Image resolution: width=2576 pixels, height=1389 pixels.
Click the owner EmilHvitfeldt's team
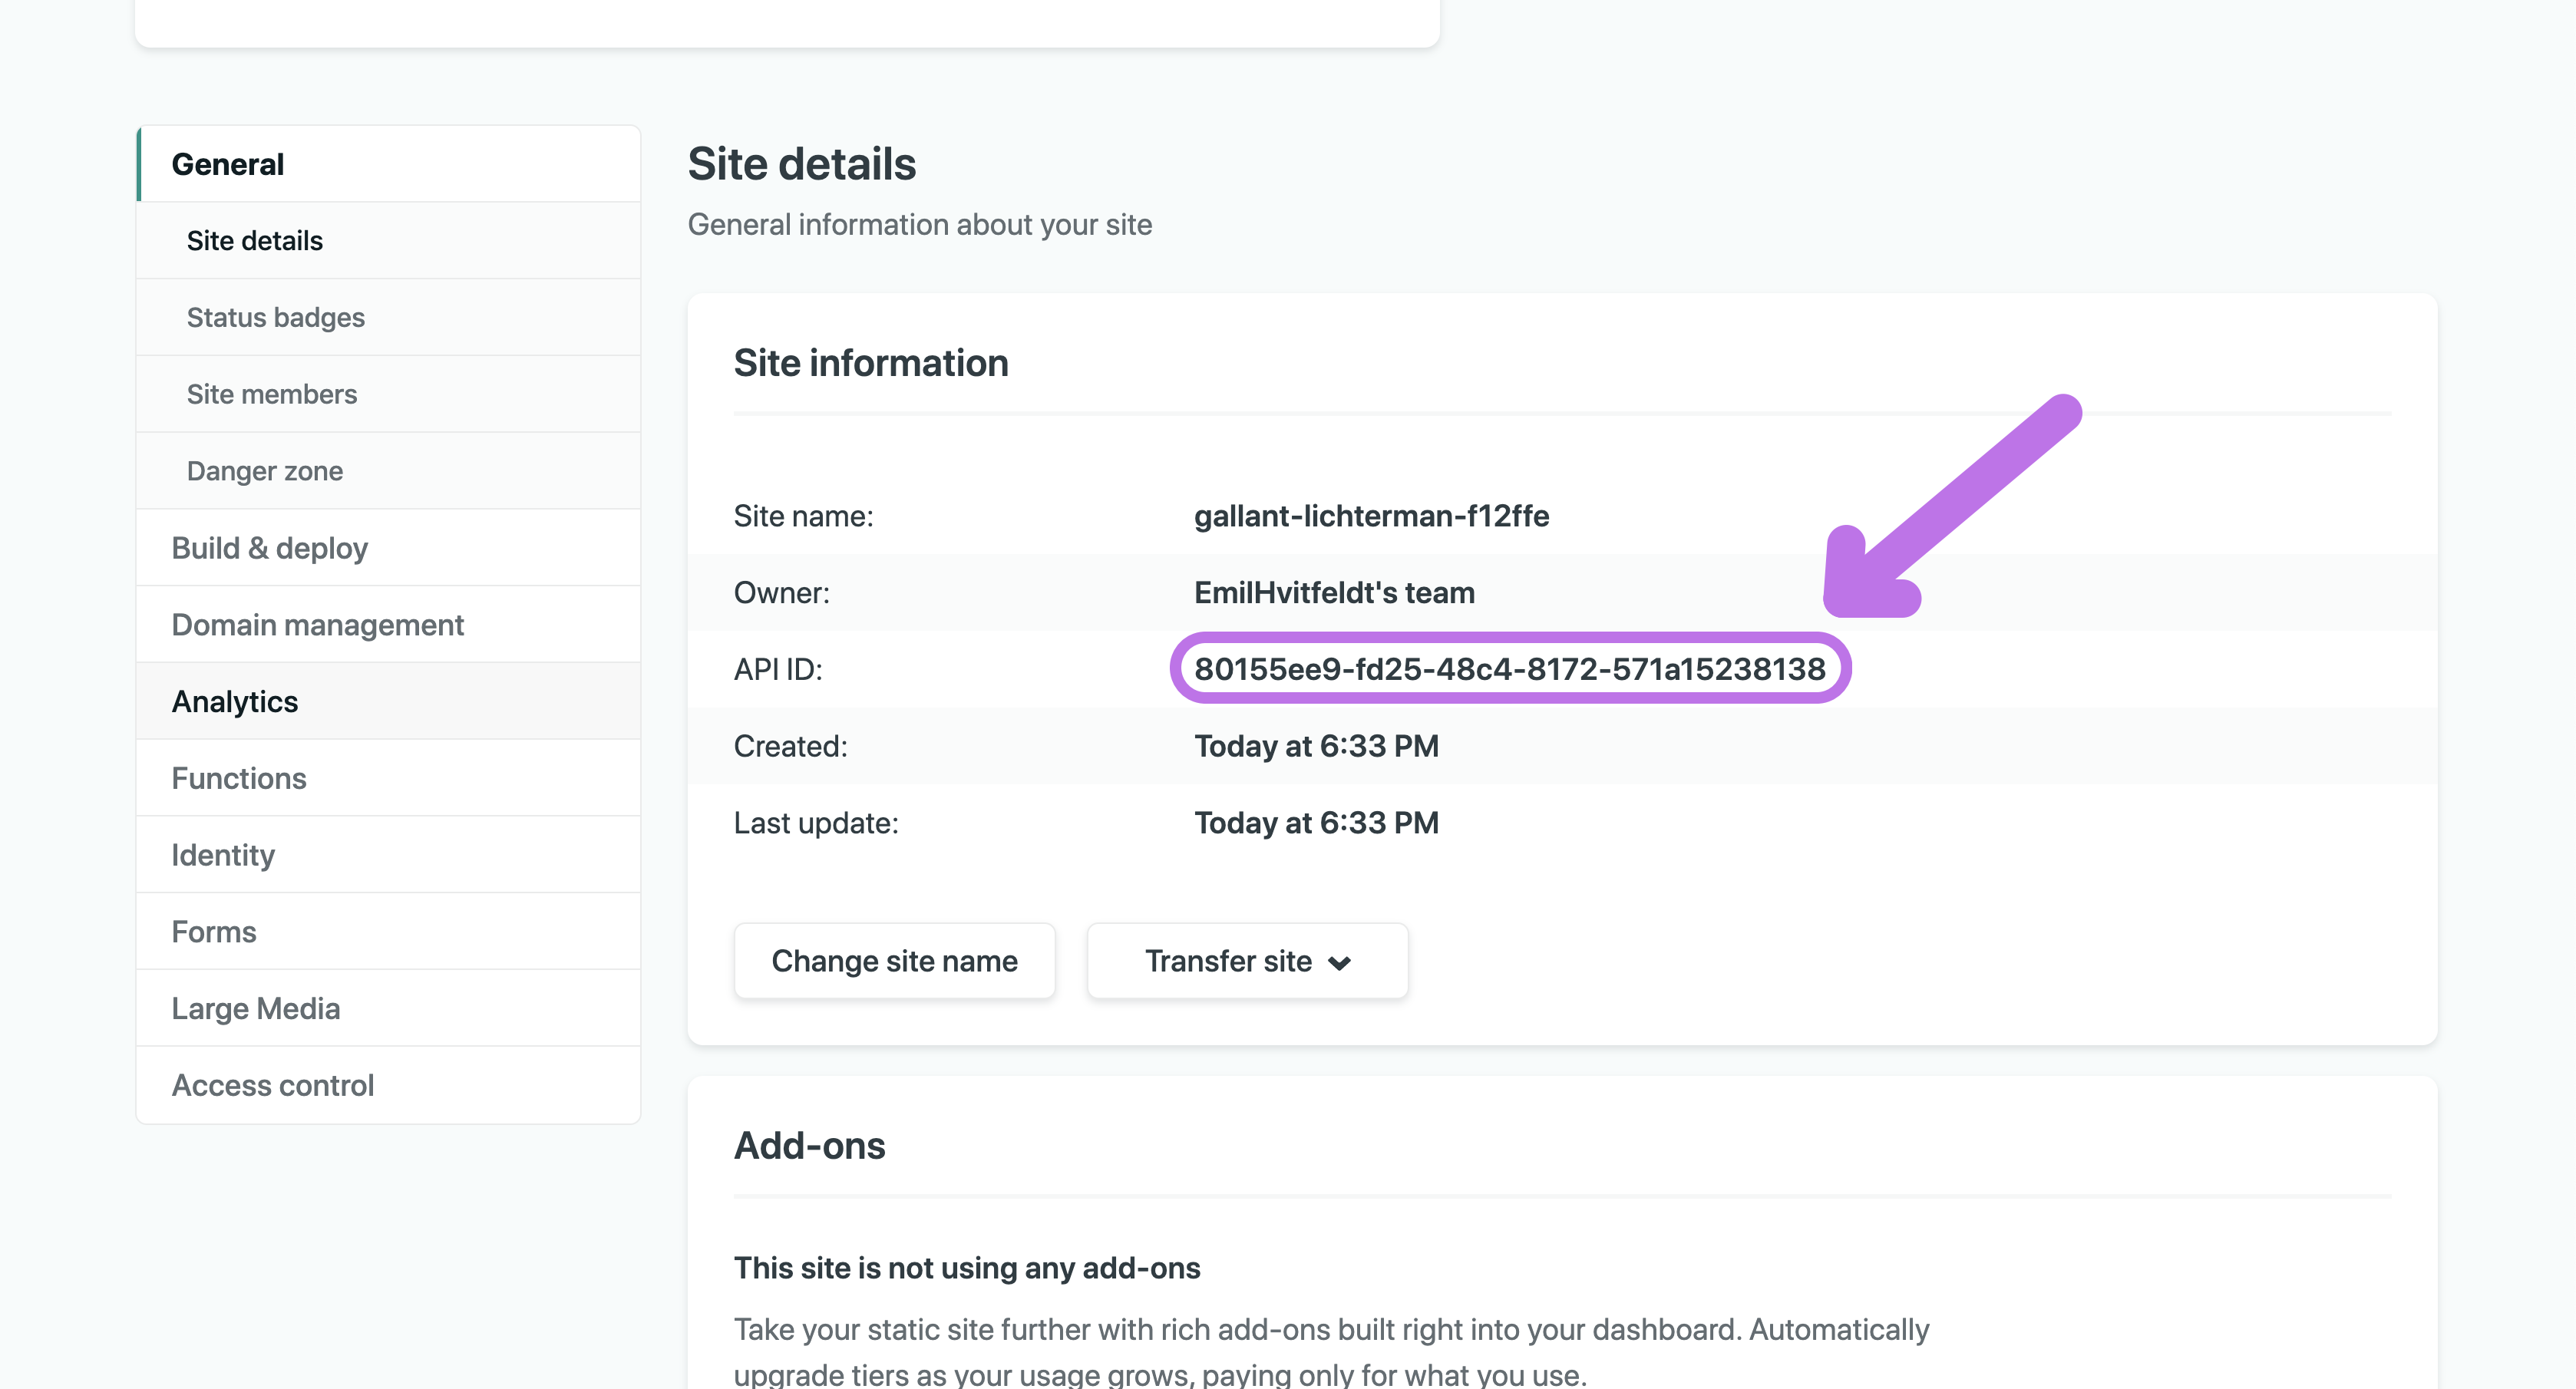(x=1334, y=593)
